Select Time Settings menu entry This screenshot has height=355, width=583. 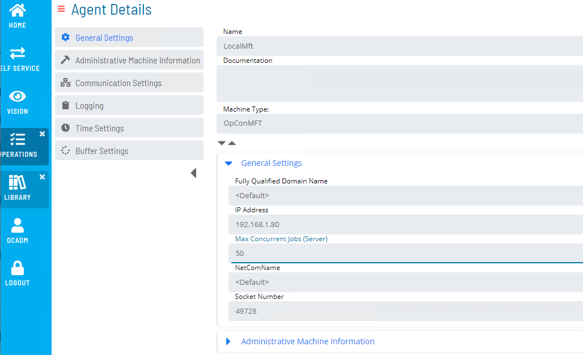[129, 128]
